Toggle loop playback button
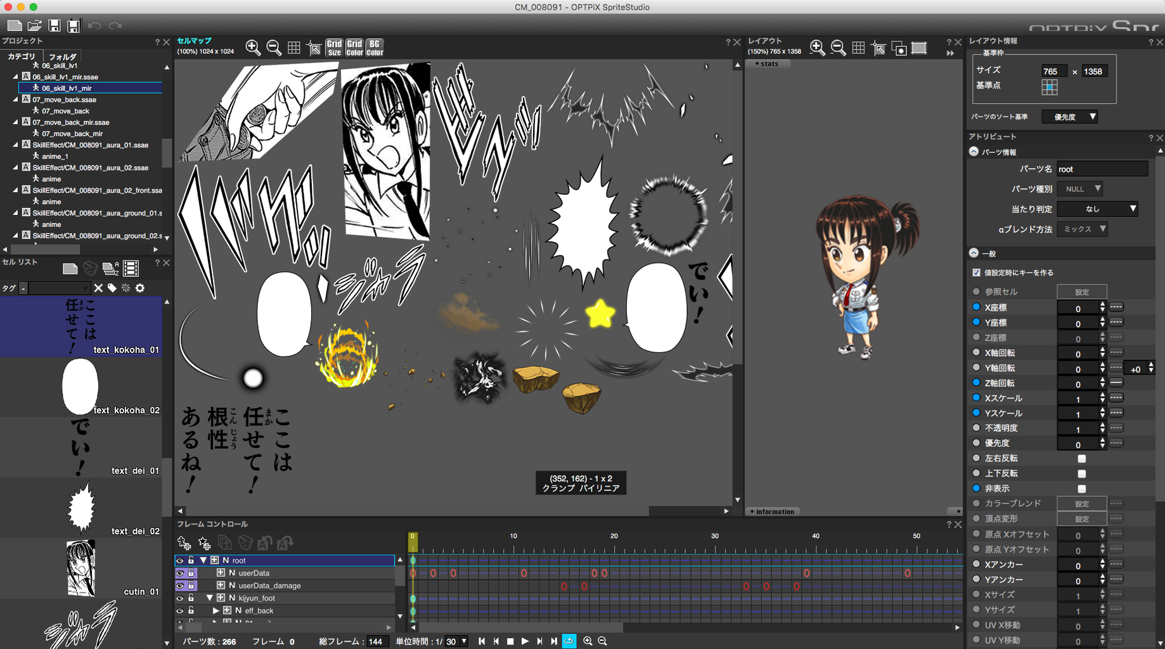 569,641
